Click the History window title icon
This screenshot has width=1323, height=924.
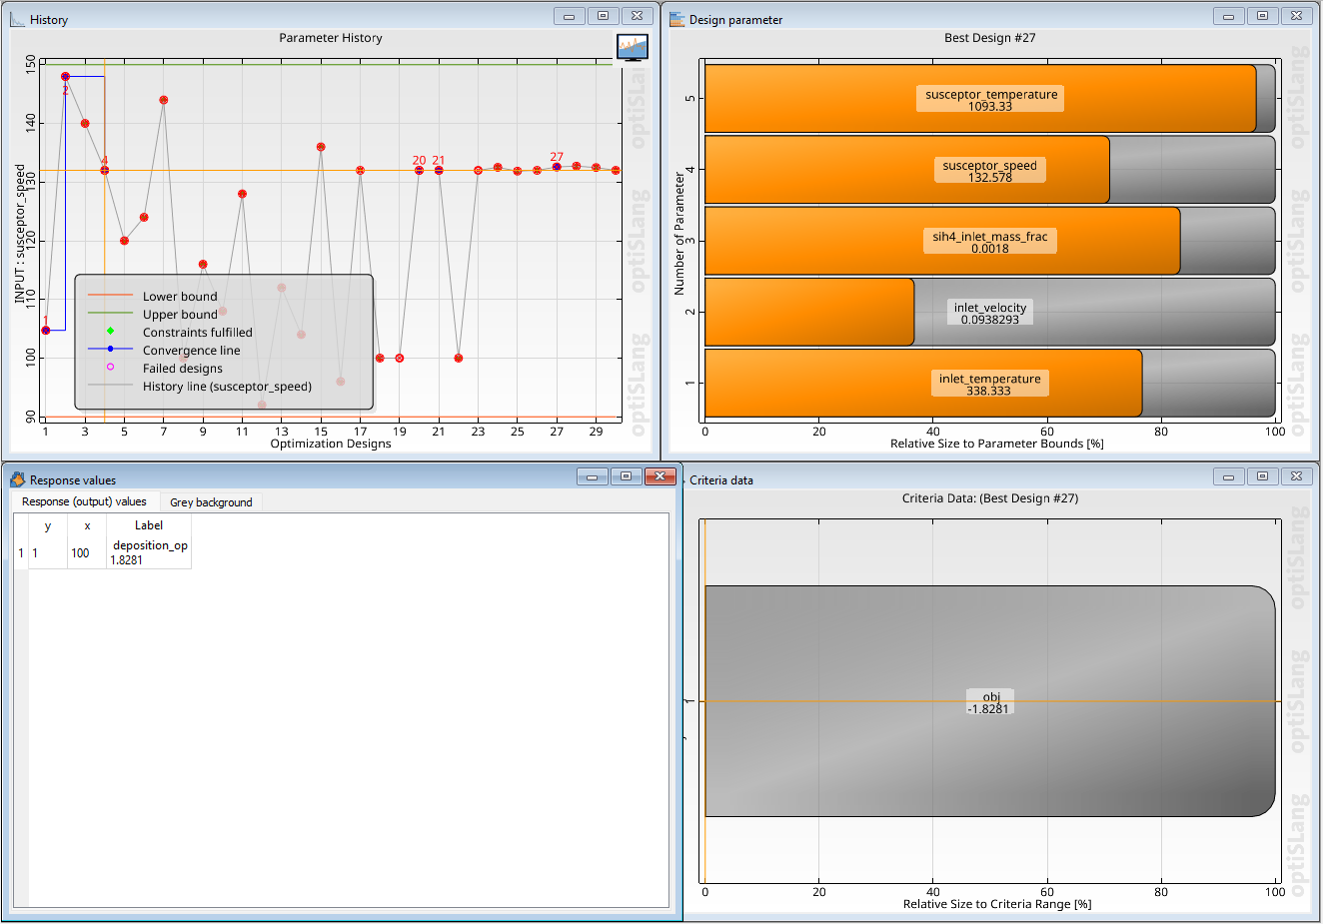[17, 19]
